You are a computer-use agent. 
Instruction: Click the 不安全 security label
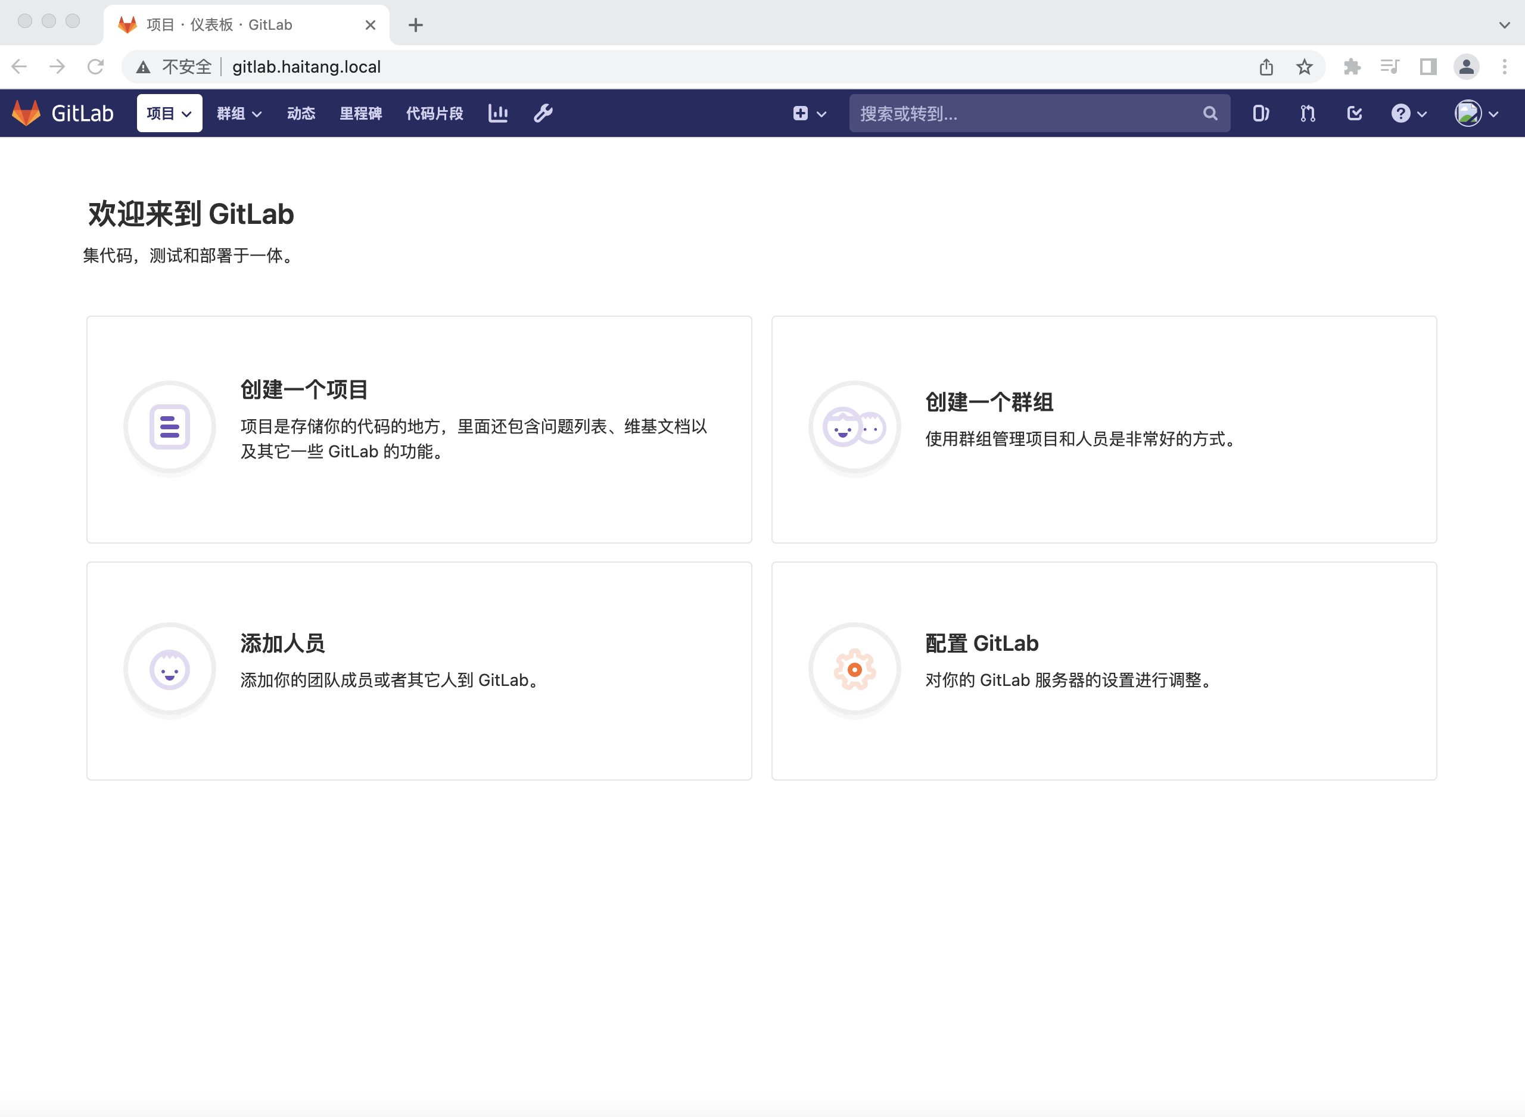click(x=186, y=67)
